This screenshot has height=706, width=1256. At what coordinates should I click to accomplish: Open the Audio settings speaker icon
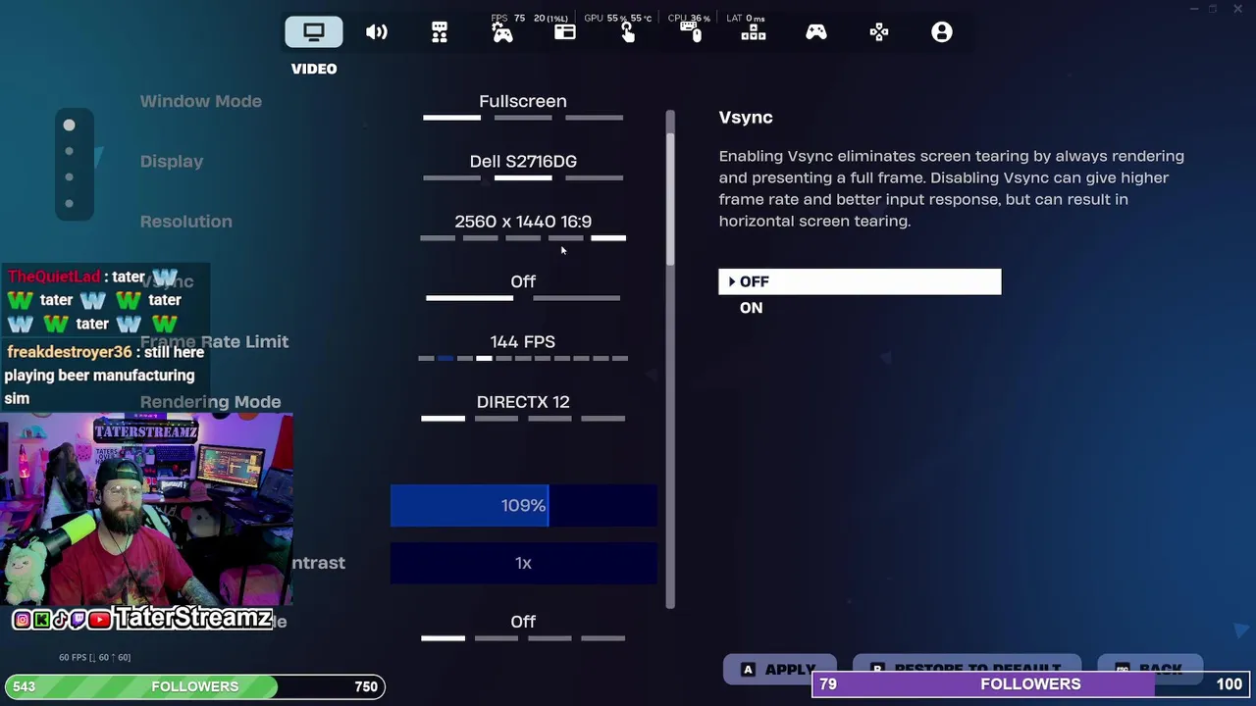pos(377,32)
